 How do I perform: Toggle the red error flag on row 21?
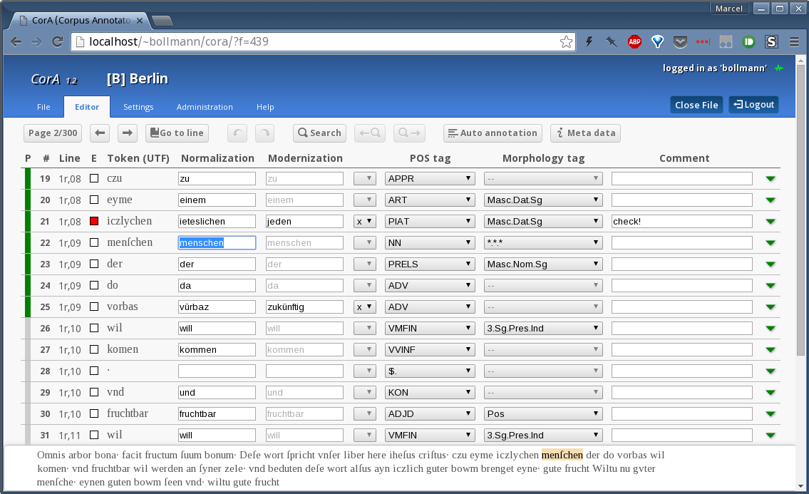click(x=94, y=222)
